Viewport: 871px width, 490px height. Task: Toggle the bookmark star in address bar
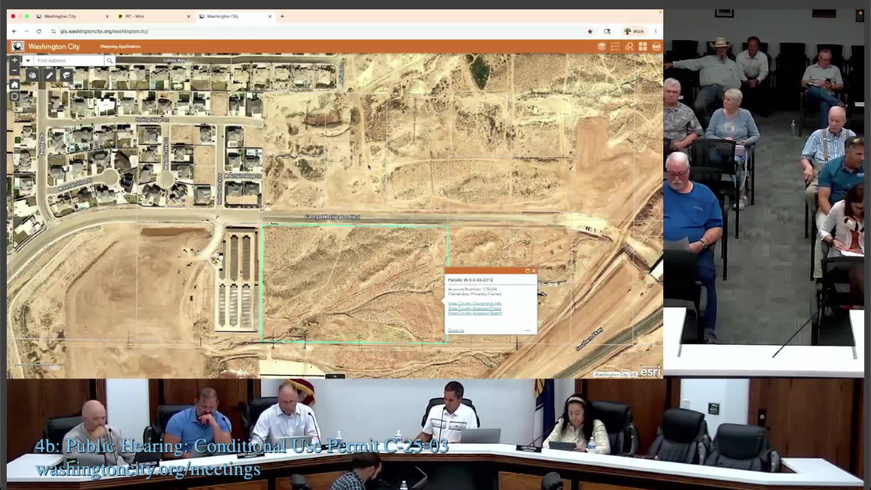pos(590,31)
